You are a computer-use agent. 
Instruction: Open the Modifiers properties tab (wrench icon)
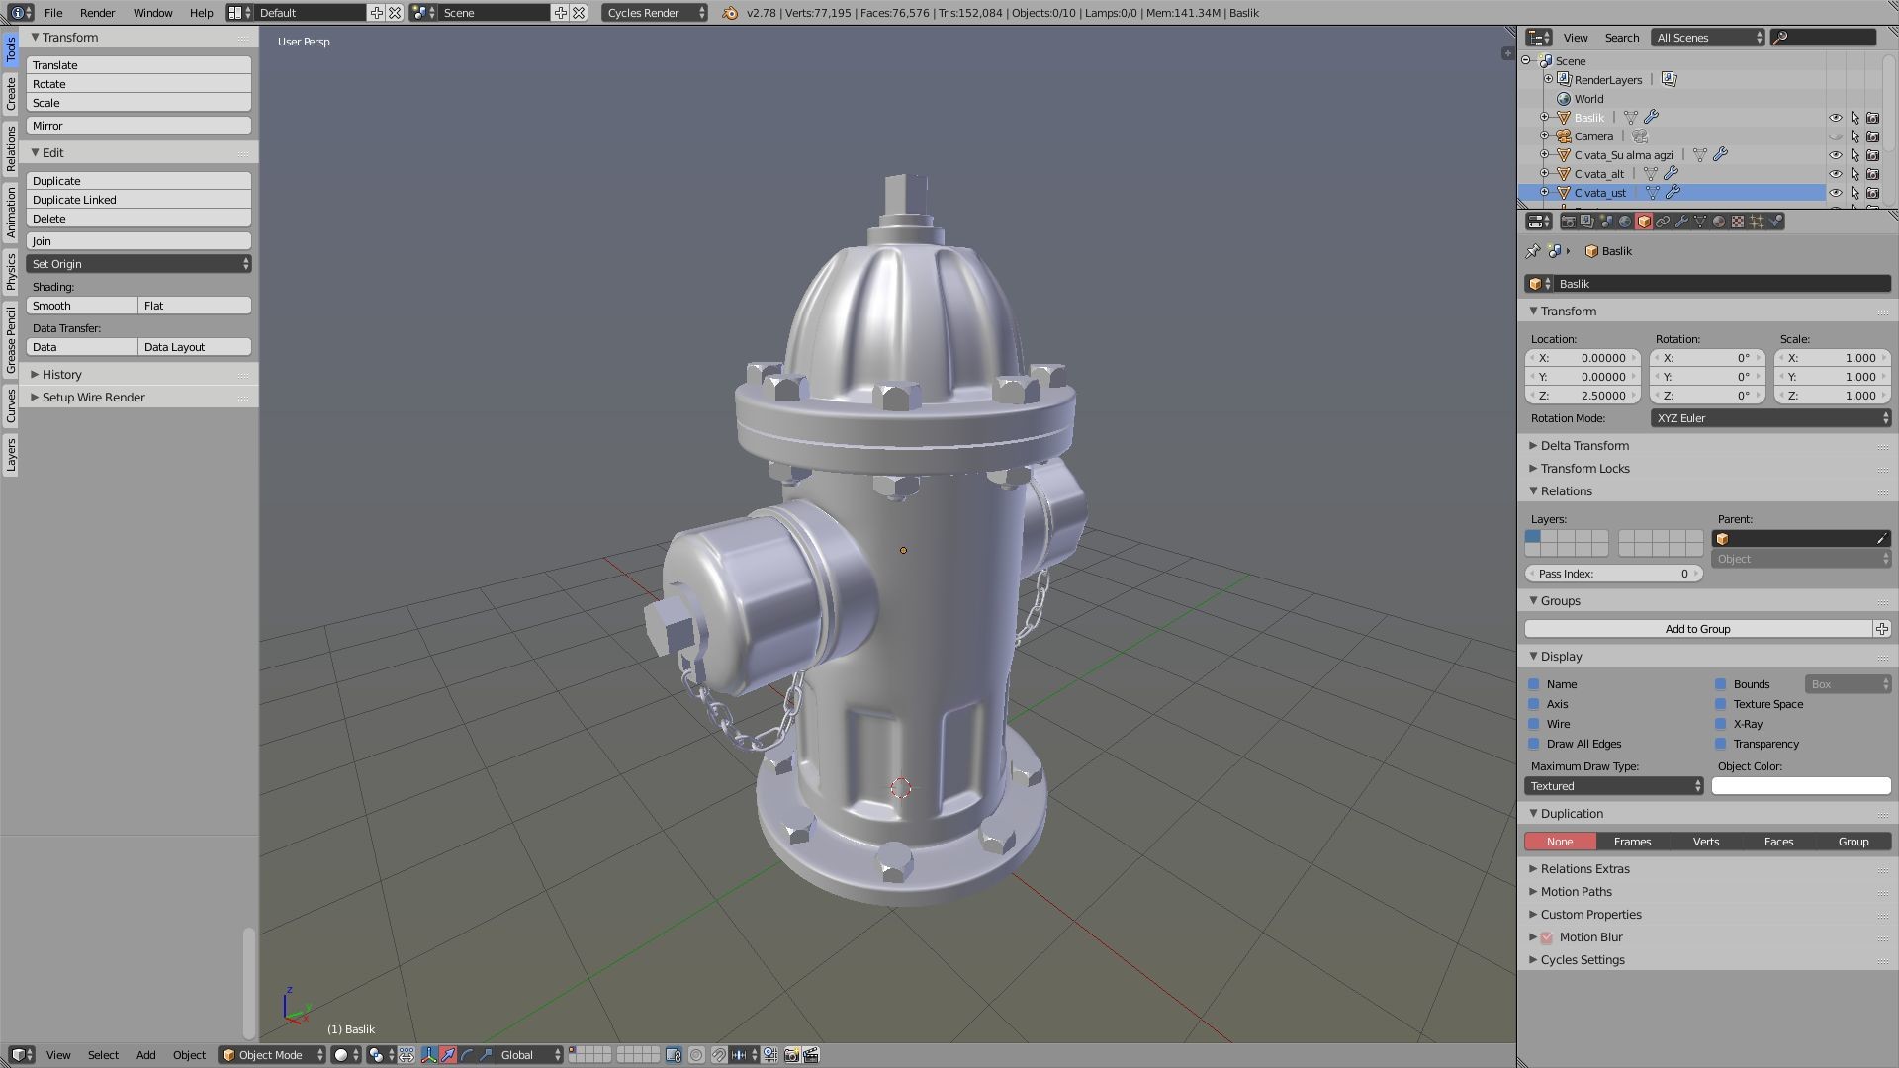(1681, 222)
